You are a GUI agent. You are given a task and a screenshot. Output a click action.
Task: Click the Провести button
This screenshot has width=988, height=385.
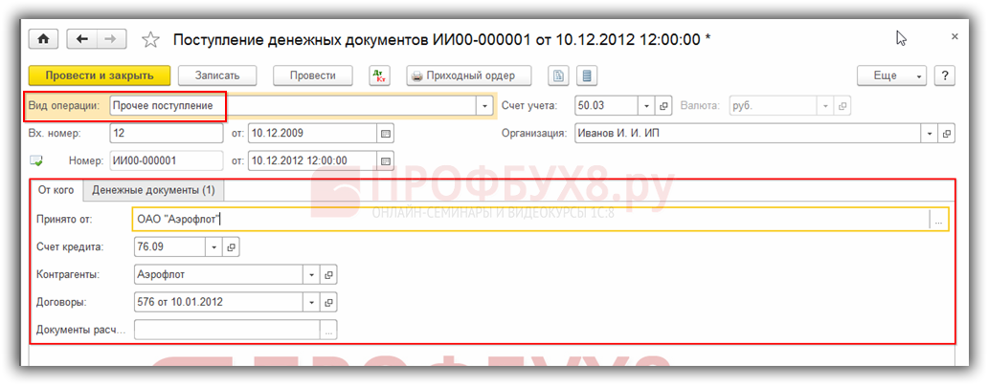[312, 75]
